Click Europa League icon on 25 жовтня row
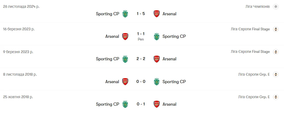This screenshot has width=284, height=114. pos(276,97)
